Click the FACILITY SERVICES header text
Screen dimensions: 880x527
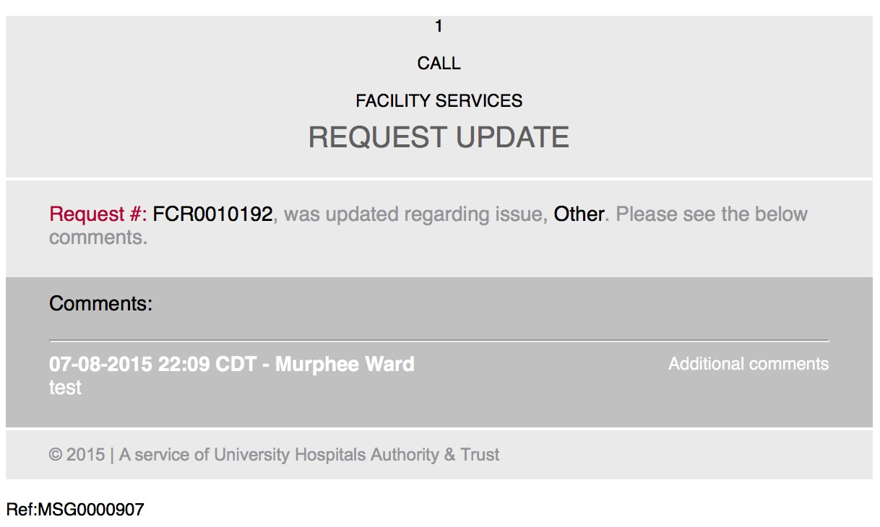[439, 101]
